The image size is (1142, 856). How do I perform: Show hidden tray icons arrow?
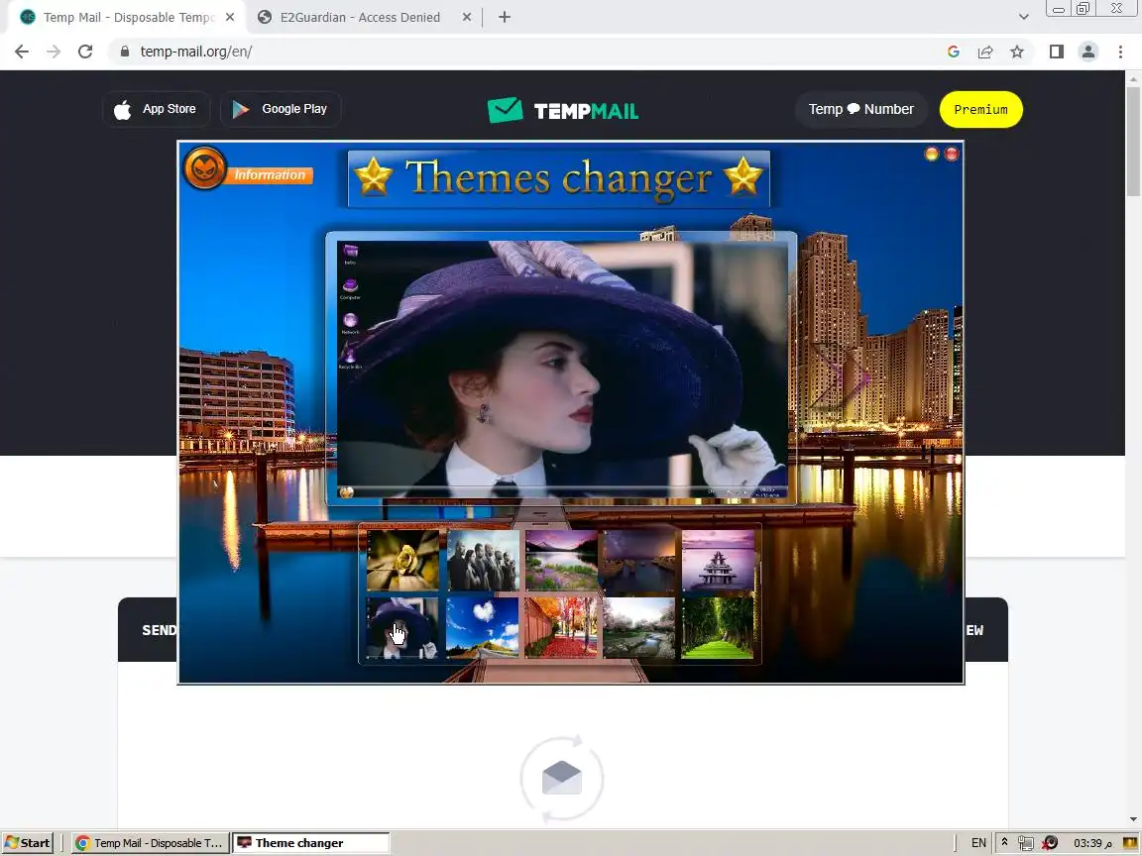pyautogui.click(x=1004, y=843)
